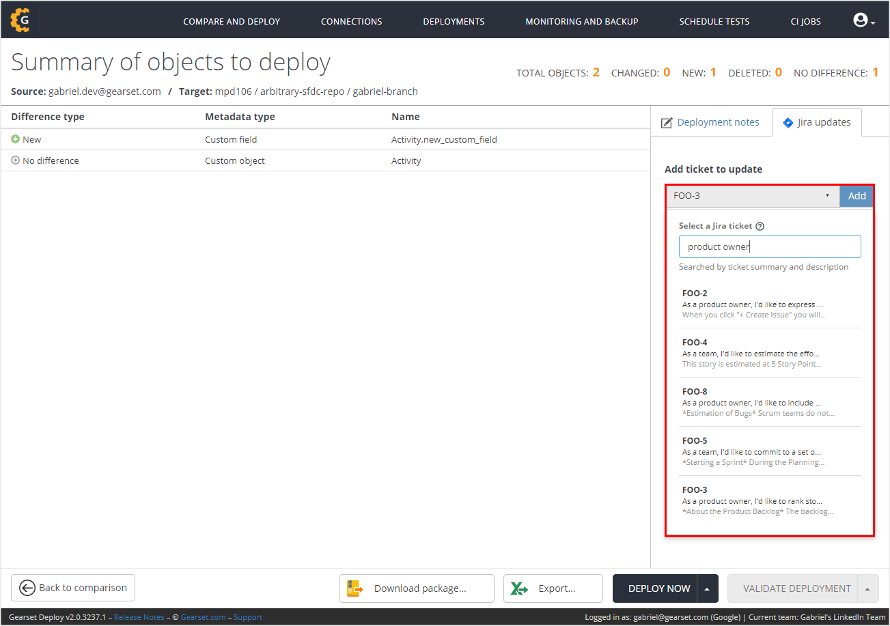Open the Compare and Deploy menu
Screen dimensions: 890x626
(x=232, y=21)
